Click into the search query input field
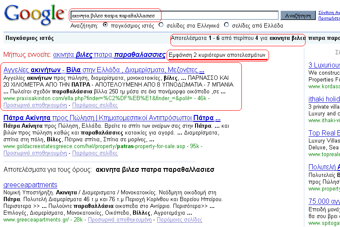Screen dimensions: 340x227 (x=174, y=16)
